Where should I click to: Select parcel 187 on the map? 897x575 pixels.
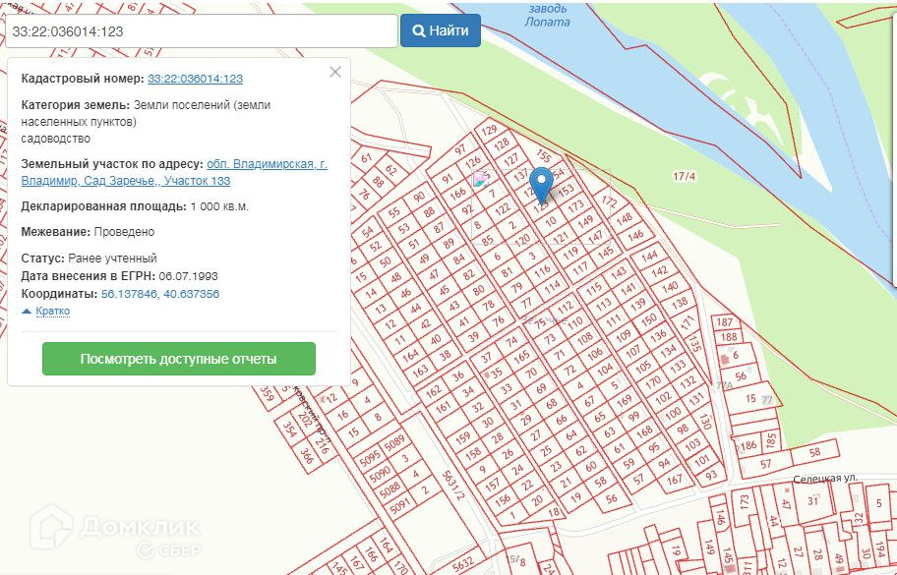pyautogui.click(x=725, y=322)
